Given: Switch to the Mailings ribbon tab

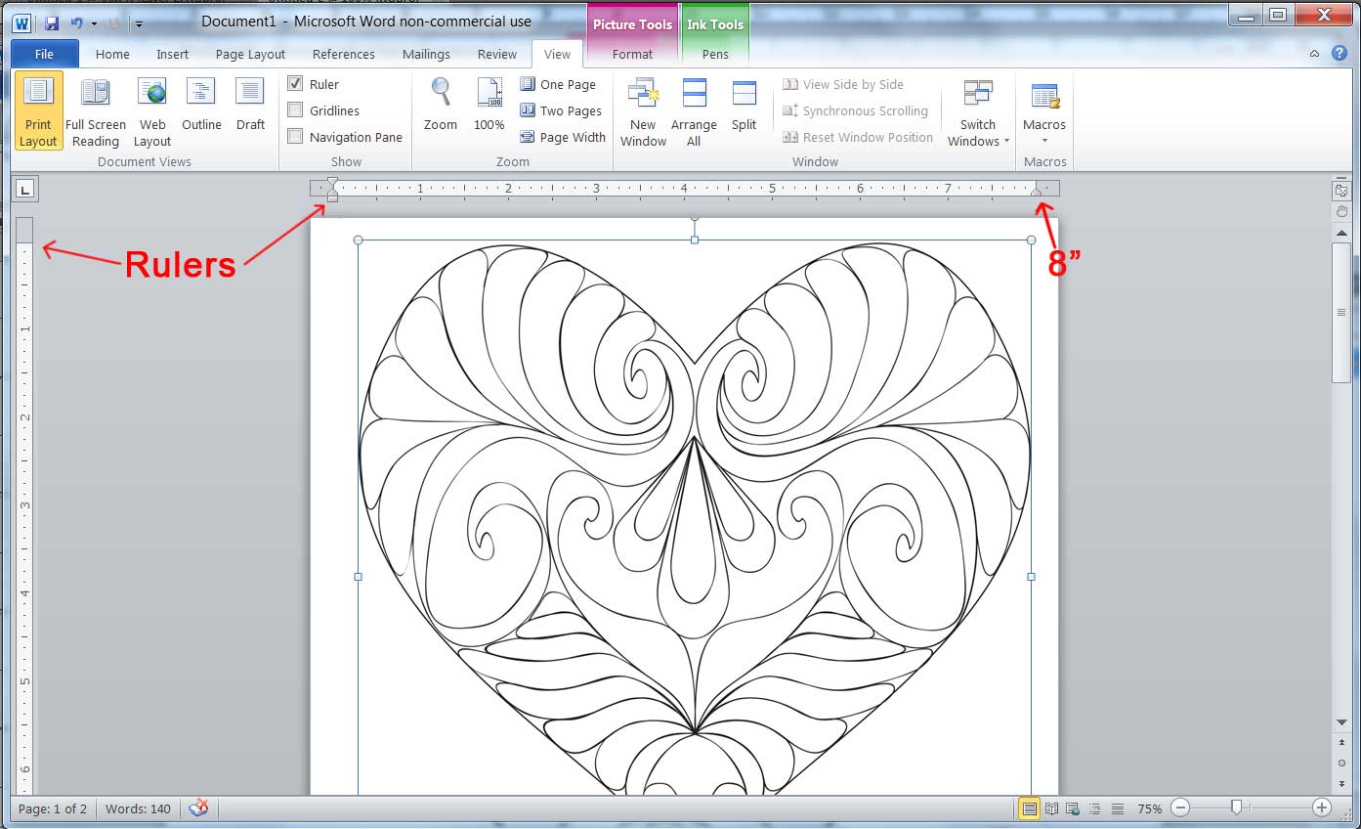Looking at the screenshot, I should 426,54.
